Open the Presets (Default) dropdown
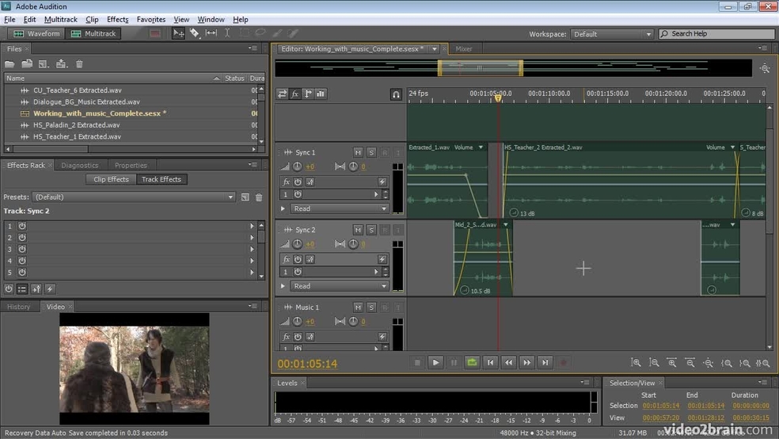This screenshot has height=439, width=779. (x=134, y=197)
